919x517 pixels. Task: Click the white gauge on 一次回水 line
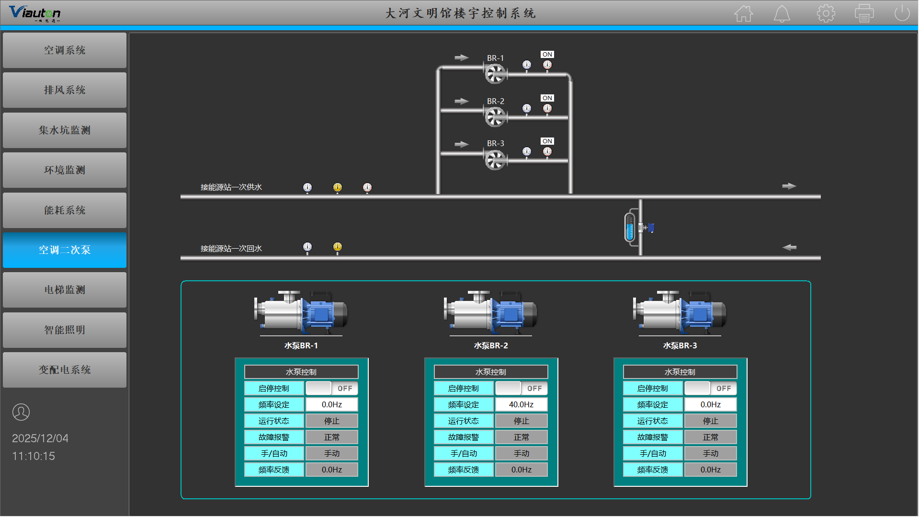tap(307, 247)
